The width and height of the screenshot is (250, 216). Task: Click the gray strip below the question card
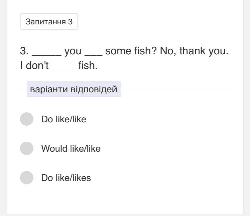coord(125,214)
